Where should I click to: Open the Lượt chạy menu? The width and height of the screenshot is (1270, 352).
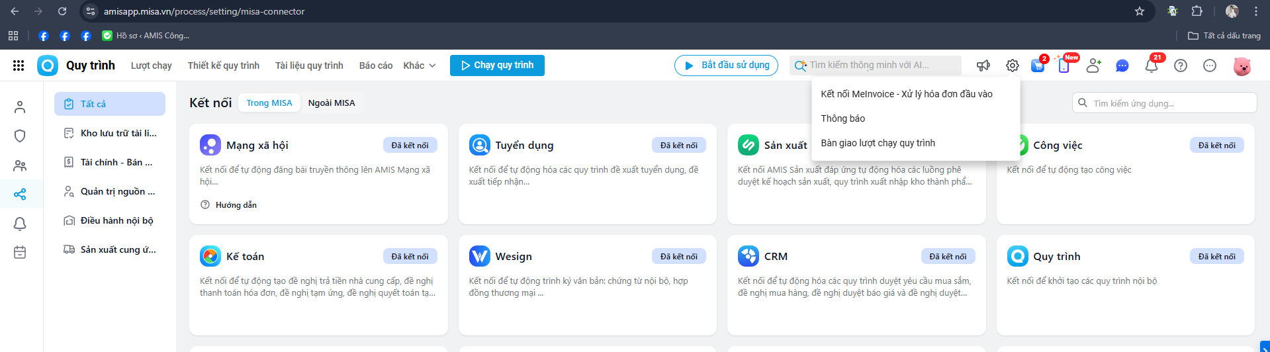(151, 66)
